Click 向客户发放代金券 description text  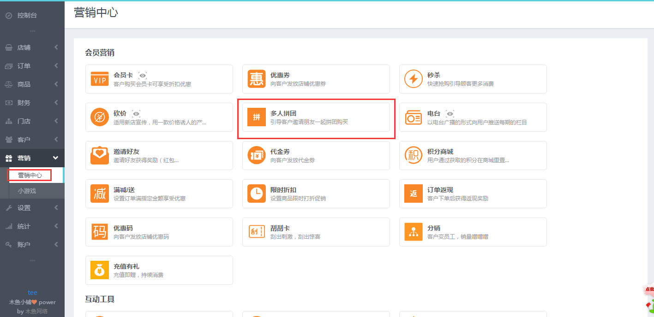coord(293,160)
